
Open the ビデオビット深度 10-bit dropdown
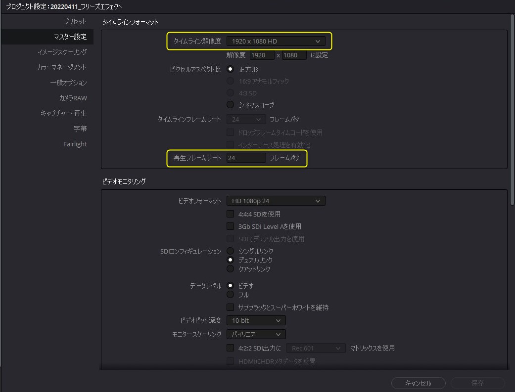[255, 320]
